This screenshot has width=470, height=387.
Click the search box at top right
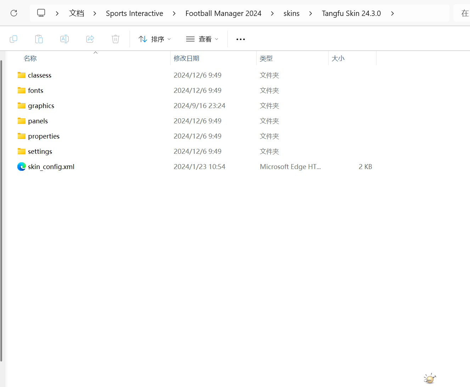[x=462, y=13]
